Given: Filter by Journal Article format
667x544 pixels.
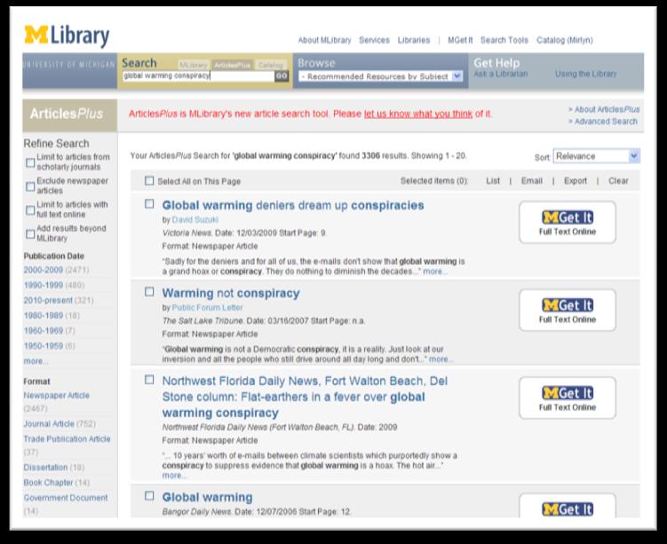Looking at the screenshot, I should pos(49,423).
